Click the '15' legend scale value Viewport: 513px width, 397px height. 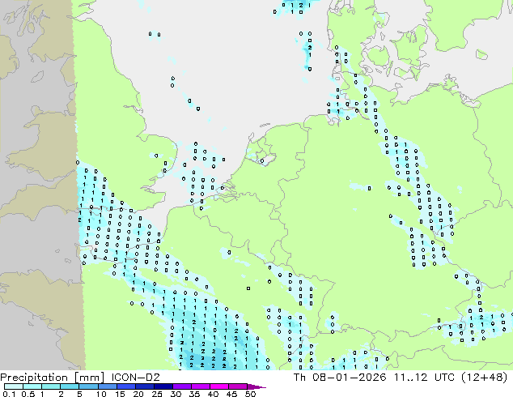coord(120,394)
